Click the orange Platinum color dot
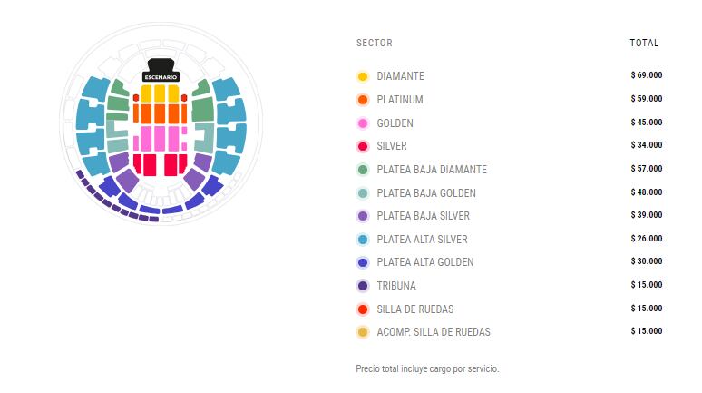The height and width of the screenshot is (393, 702). click(x=363, y=100)
